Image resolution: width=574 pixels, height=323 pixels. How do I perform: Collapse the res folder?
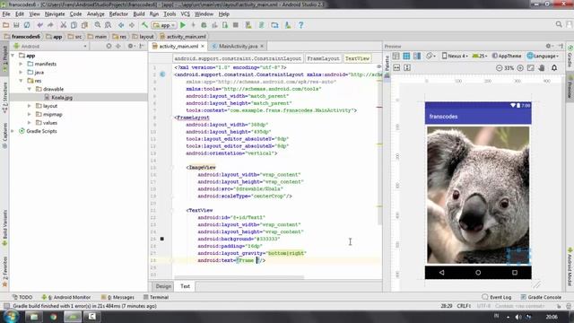click(x=22, y=81)
